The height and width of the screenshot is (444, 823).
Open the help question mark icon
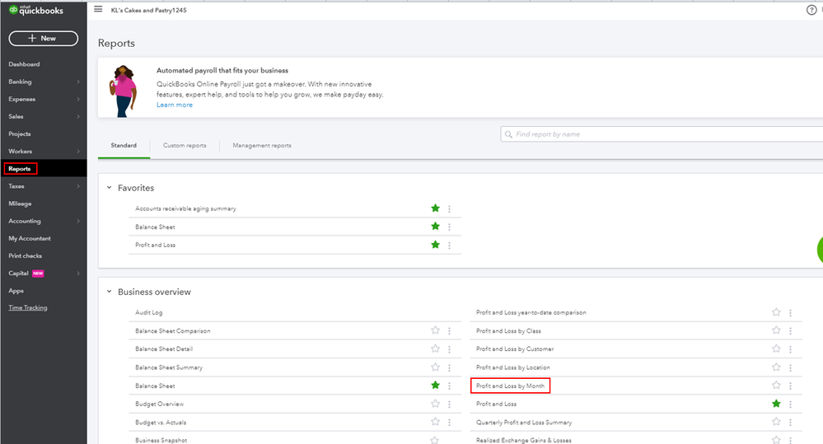pyautogui.click(x=811, y=10)
